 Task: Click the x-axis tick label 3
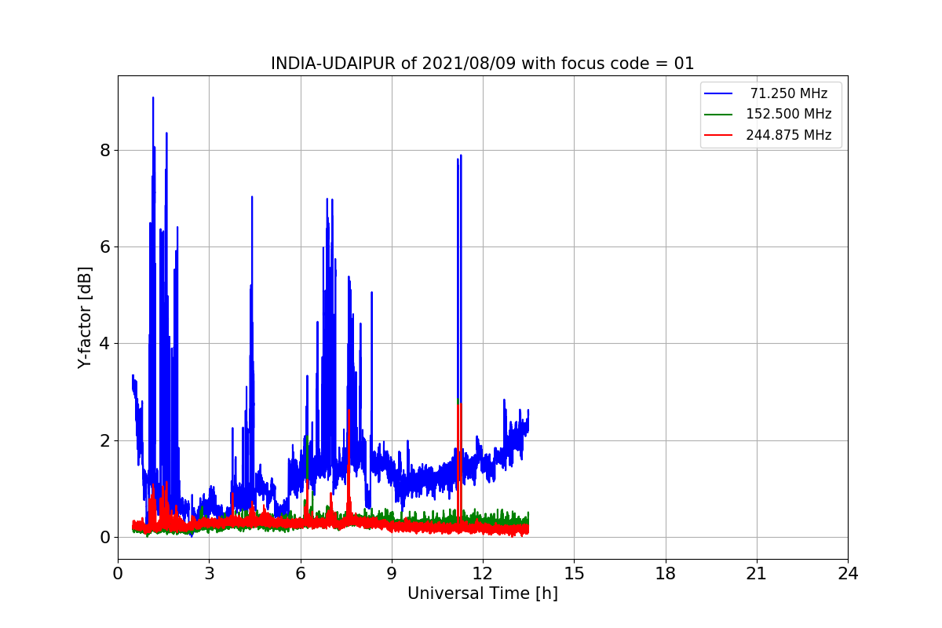coord(209,574)
